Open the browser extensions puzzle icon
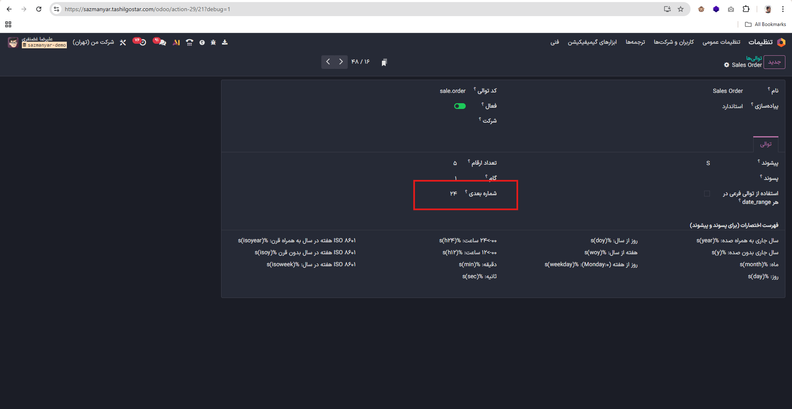 pos(746,9)
